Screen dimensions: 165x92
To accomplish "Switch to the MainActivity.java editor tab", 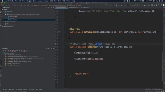I will [x=74, y=7].
